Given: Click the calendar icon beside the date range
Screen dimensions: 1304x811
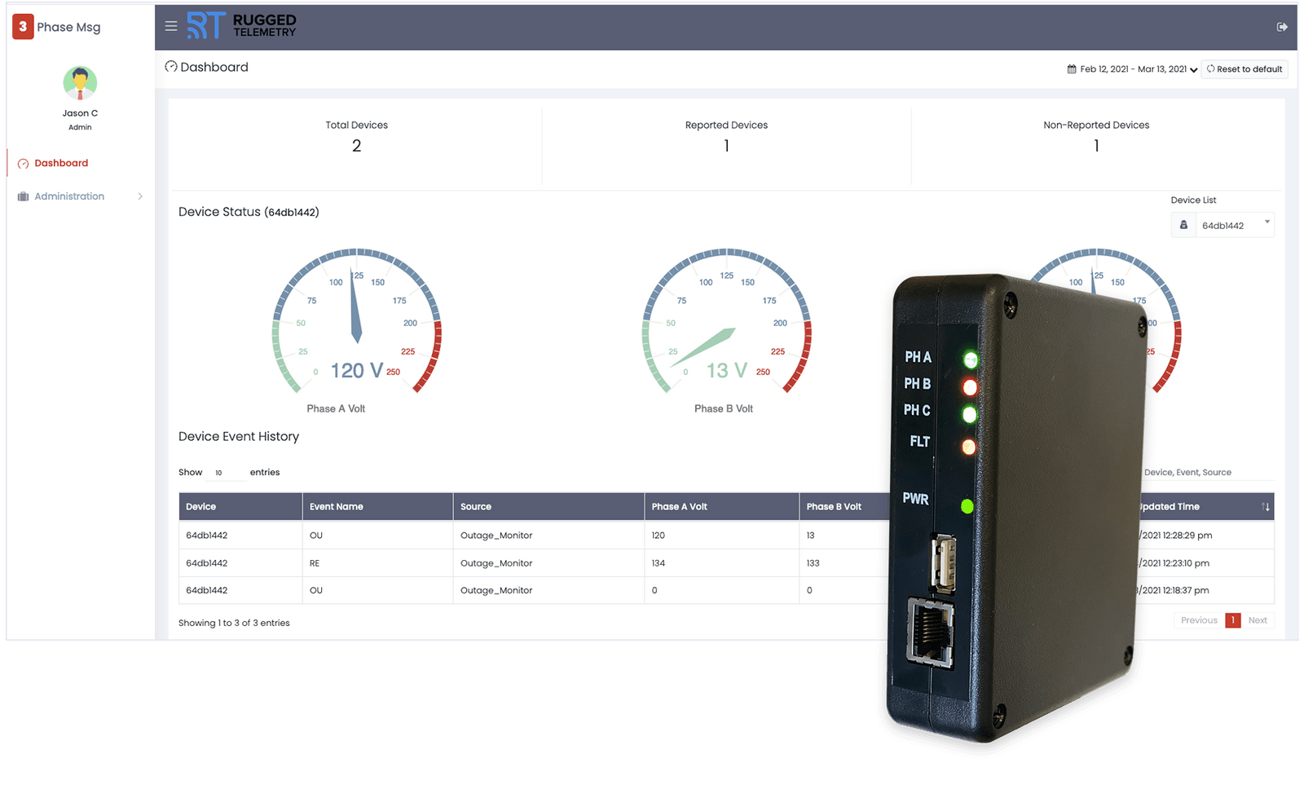Looking at the screenshot, I should pyautogui.click(x=1071, y=69).
